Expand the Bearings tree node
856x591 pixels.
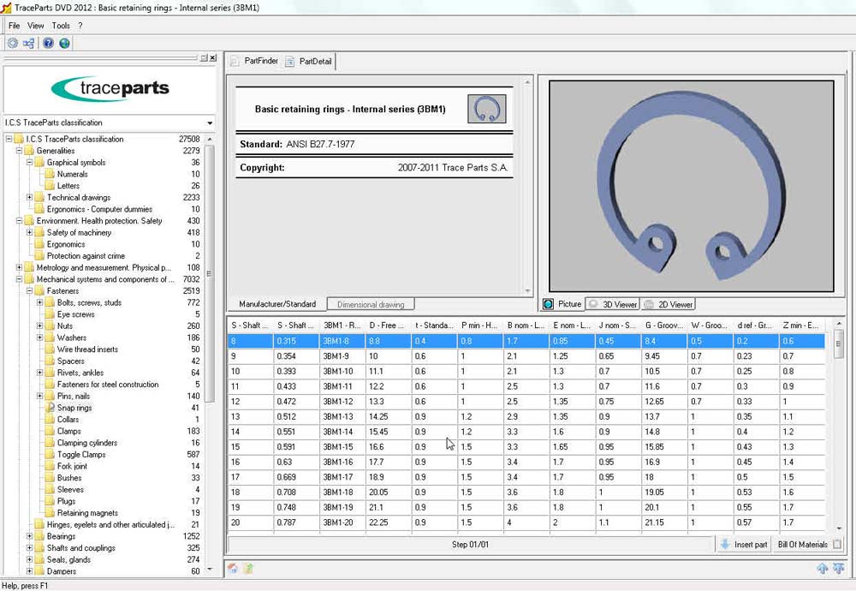(x=29, y=536)
